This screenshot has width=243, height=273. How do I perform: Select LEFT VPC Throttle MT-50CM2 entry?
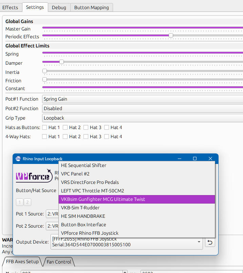[137, 191]
